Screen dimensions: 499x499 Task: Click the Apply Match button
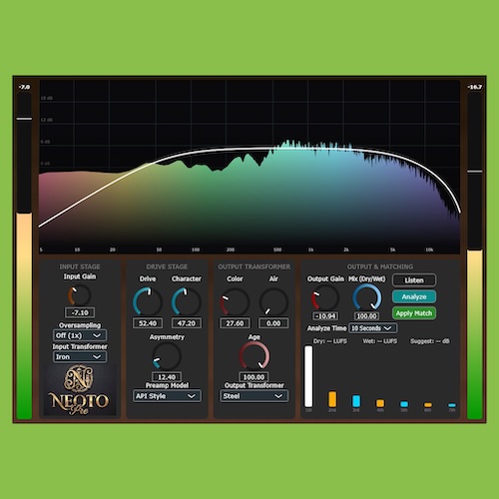click(x=414, y=313)
